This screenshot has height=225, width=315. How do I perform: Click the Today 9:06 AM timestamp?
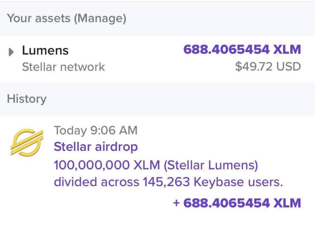[x=96, y=130]
